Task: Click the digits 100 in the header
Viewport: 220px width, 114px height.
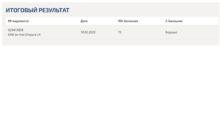Action: [120, 21]
